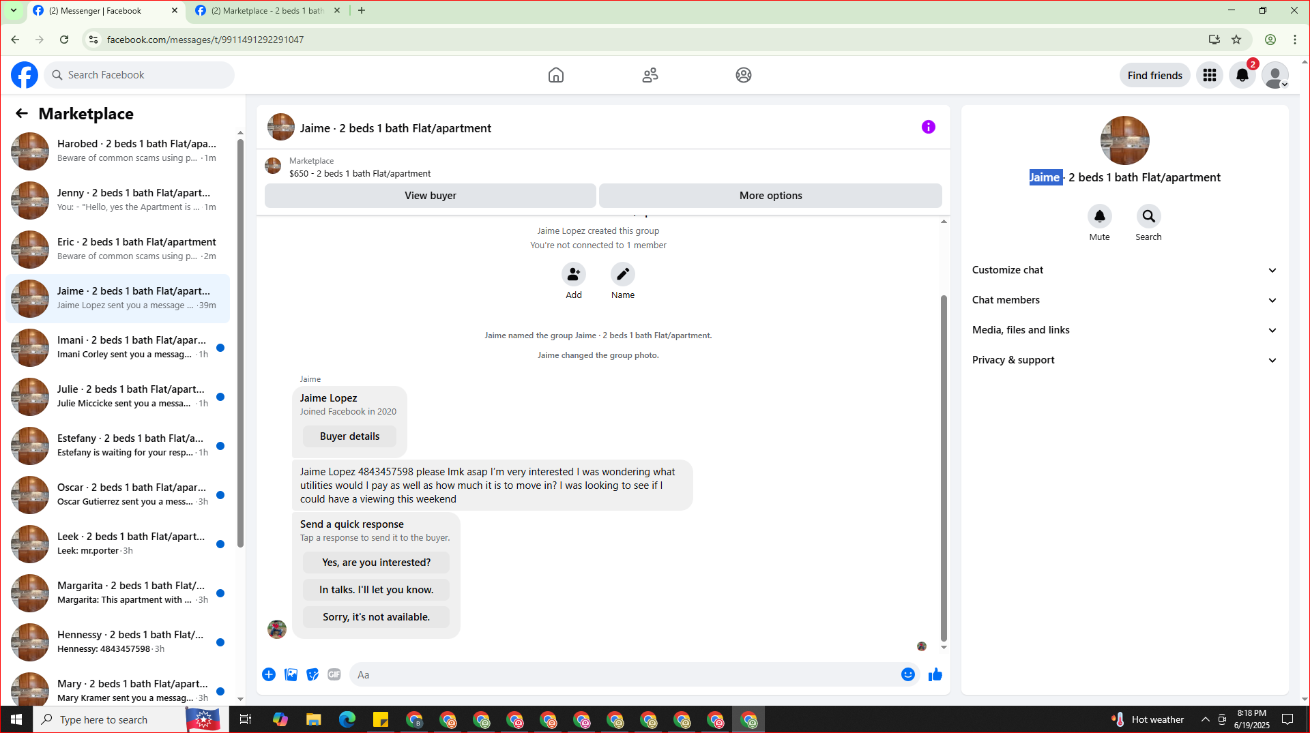Viewport: 1310px width, 733px height.
Task: Search in conversation magnifier icon
Action: click(x=1149, y=216)
